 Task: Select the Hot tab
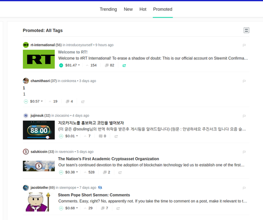143,9
